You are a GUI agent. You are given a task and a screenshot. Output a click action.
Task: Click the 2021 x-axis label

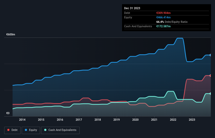pyautogui.click(x=154, y=120)
